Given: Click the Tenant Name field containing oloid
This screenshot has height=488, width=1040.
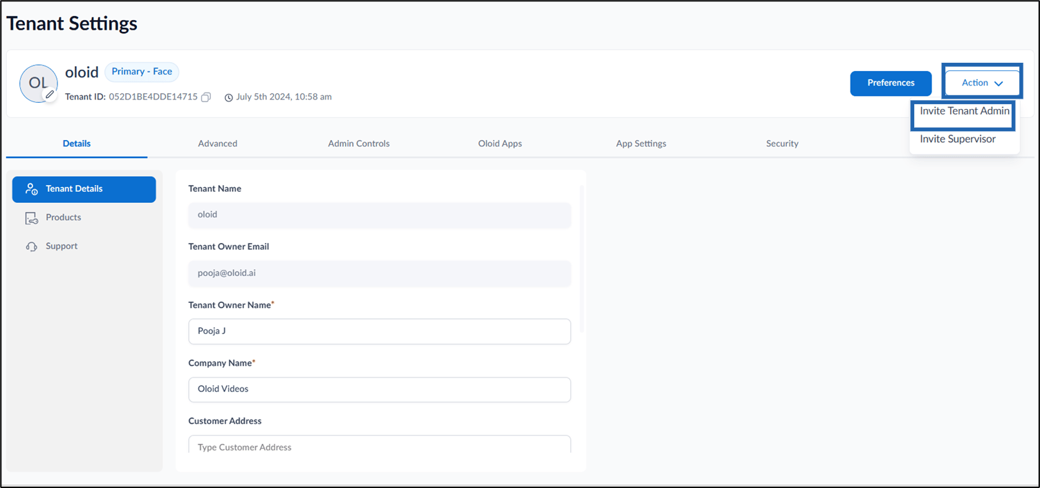Looking at the screenshot, I should [380, 215].
